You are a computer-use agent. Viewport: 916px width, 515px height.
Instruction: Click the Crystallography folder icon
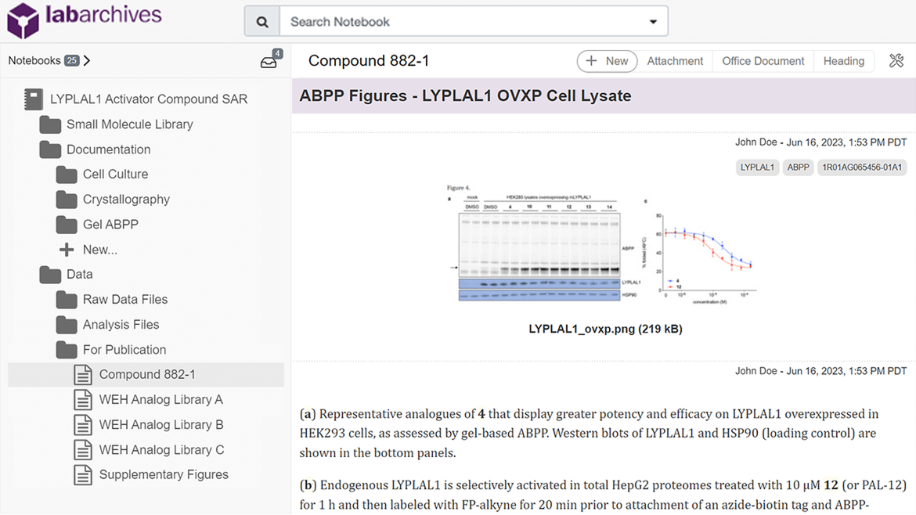tap(67, 199)
